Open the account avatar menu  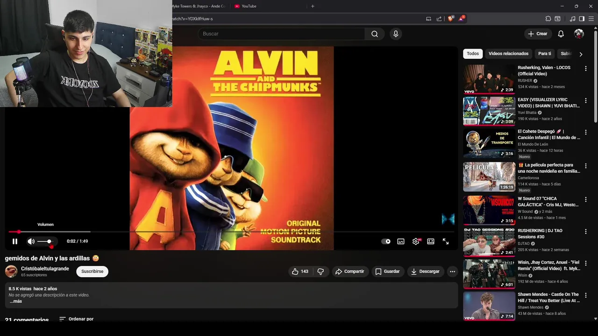coord(579,34)
